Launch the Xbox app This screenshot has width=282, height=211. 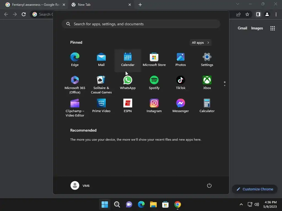tap(207, 83)
